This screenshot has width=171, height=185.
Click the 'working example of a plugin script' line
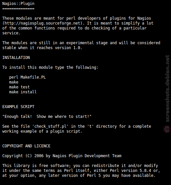[42, 131]
